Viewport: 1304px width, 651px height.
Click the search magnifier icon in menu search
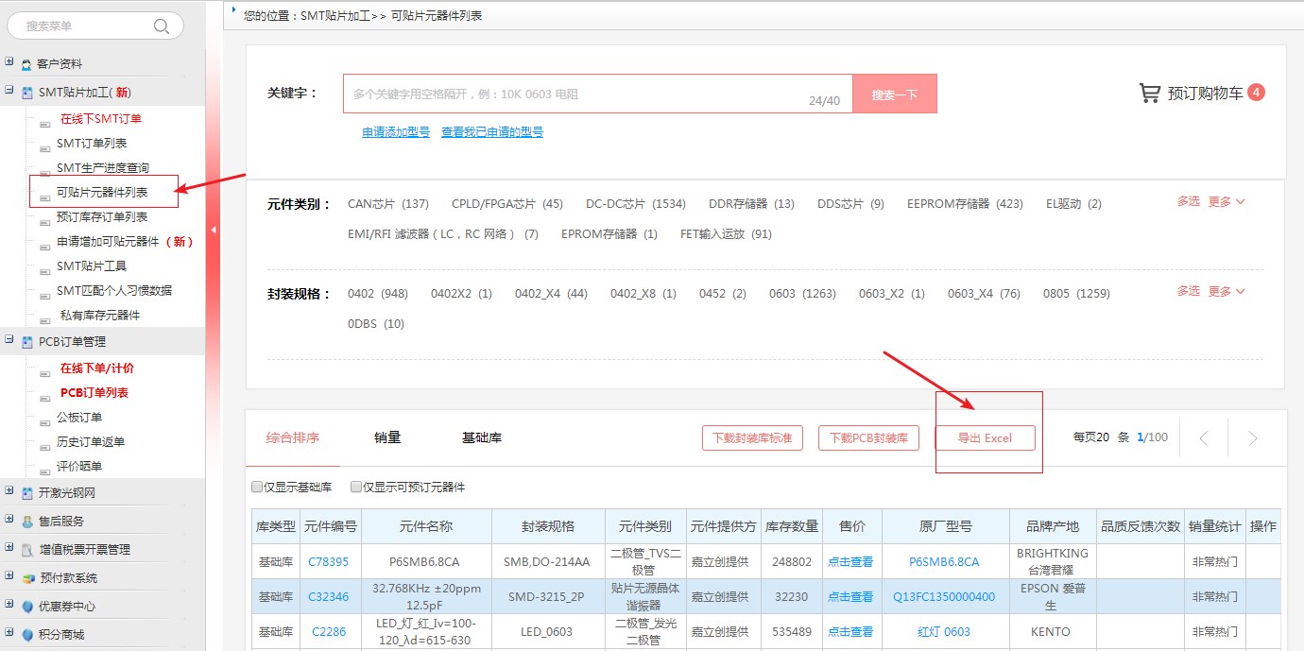[162, 26]
